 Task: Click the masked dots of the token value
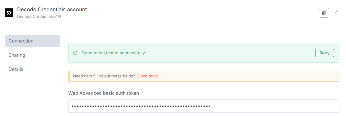click(141, 106)
